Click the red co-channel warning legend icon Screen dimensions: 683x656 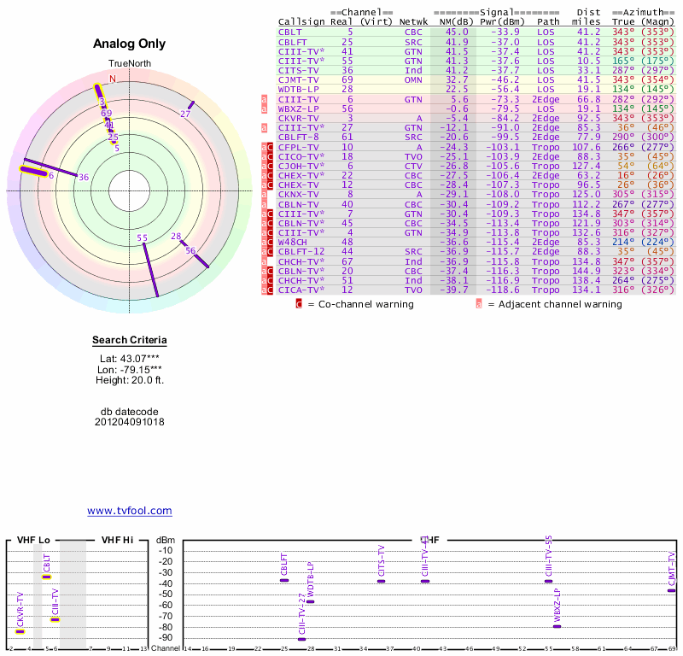tap(299, 303)
